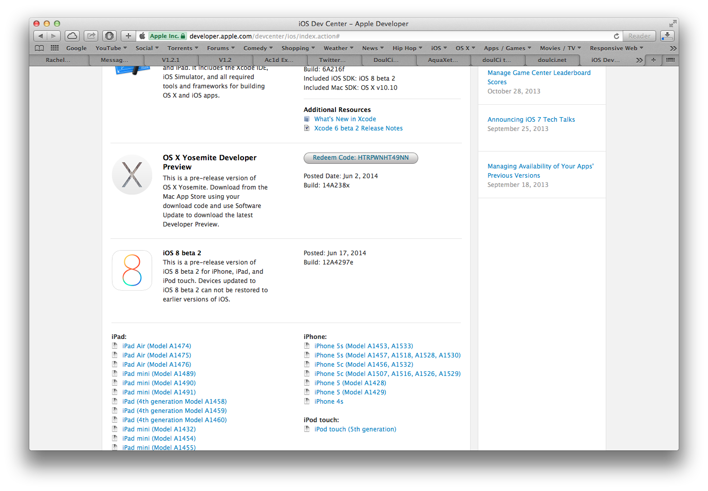This screenshot has width=708, height=491.
Task: Show hidden tabs with the tab bar double chevron
Action: pos(639,60)
